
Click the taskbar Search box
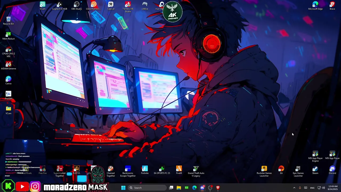(x=147, y=188)
